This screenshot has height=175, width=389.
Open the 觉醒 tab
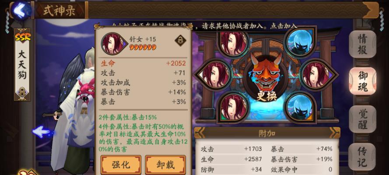362,119
